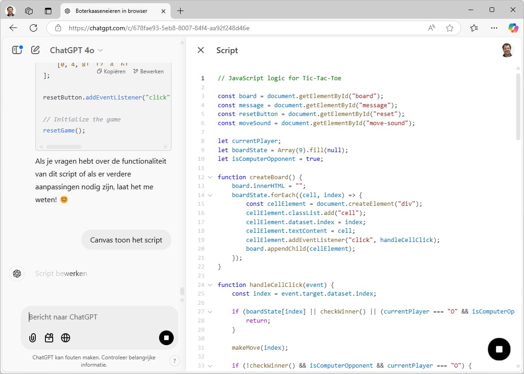The image size is (524, 374).
Task: Open the question mark help button
Action: 174,361
